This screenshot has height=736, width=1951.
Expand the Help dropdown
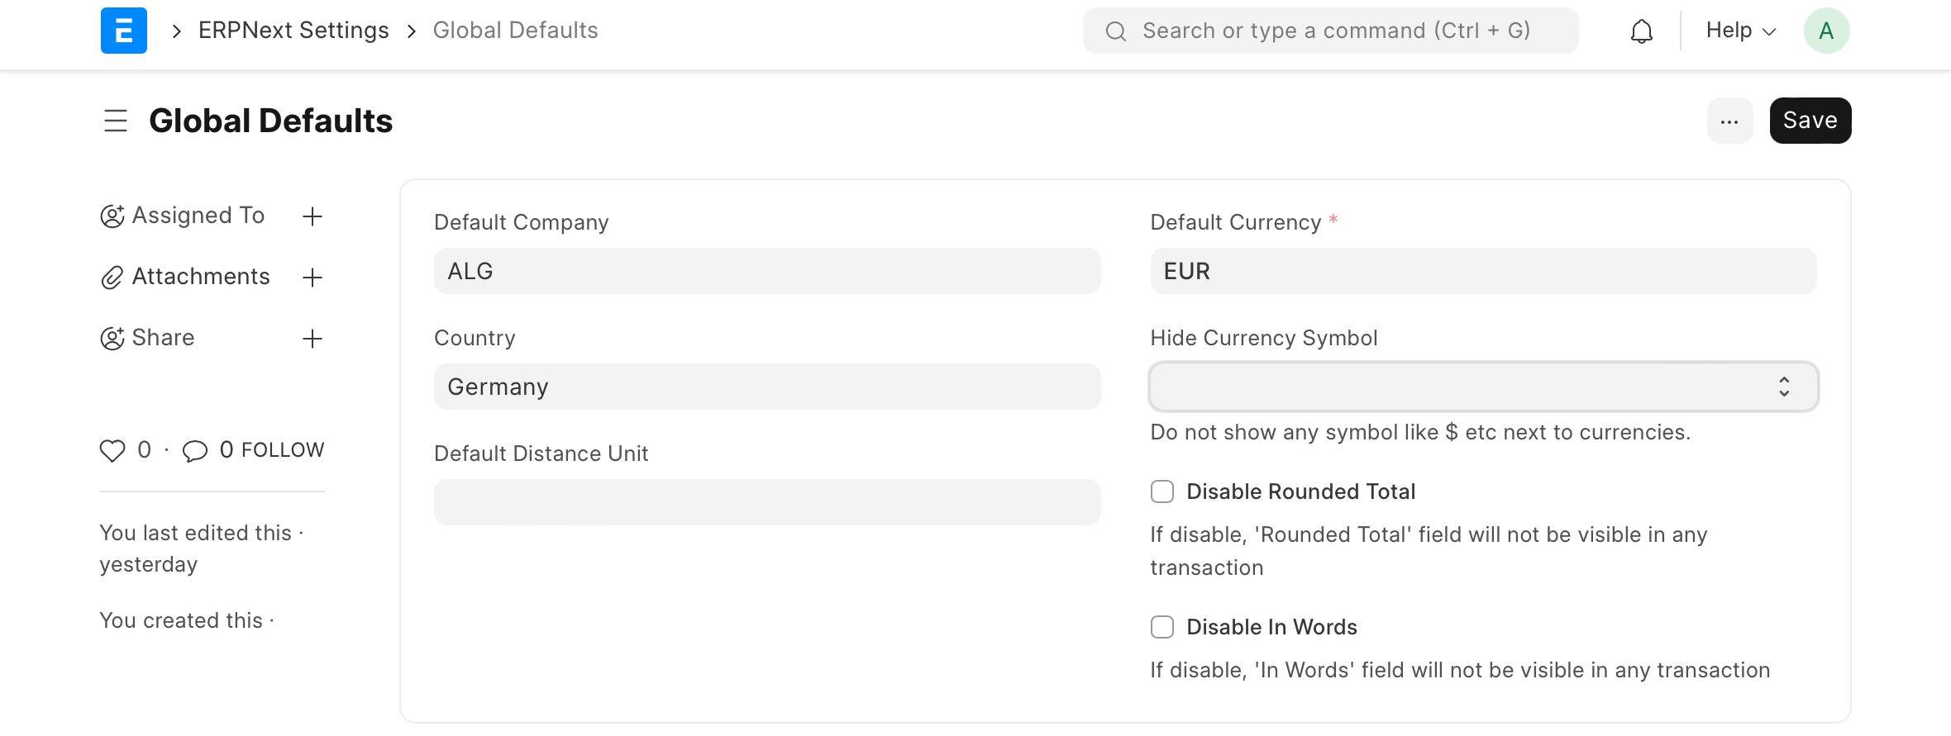[1739, 30]
